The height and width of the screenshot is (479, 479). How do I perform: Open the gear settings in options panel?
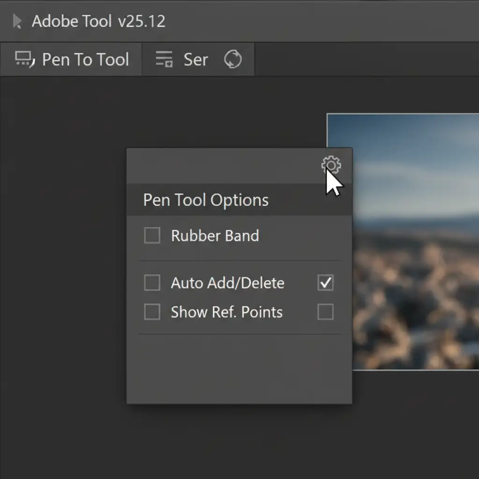pos(331,165)
